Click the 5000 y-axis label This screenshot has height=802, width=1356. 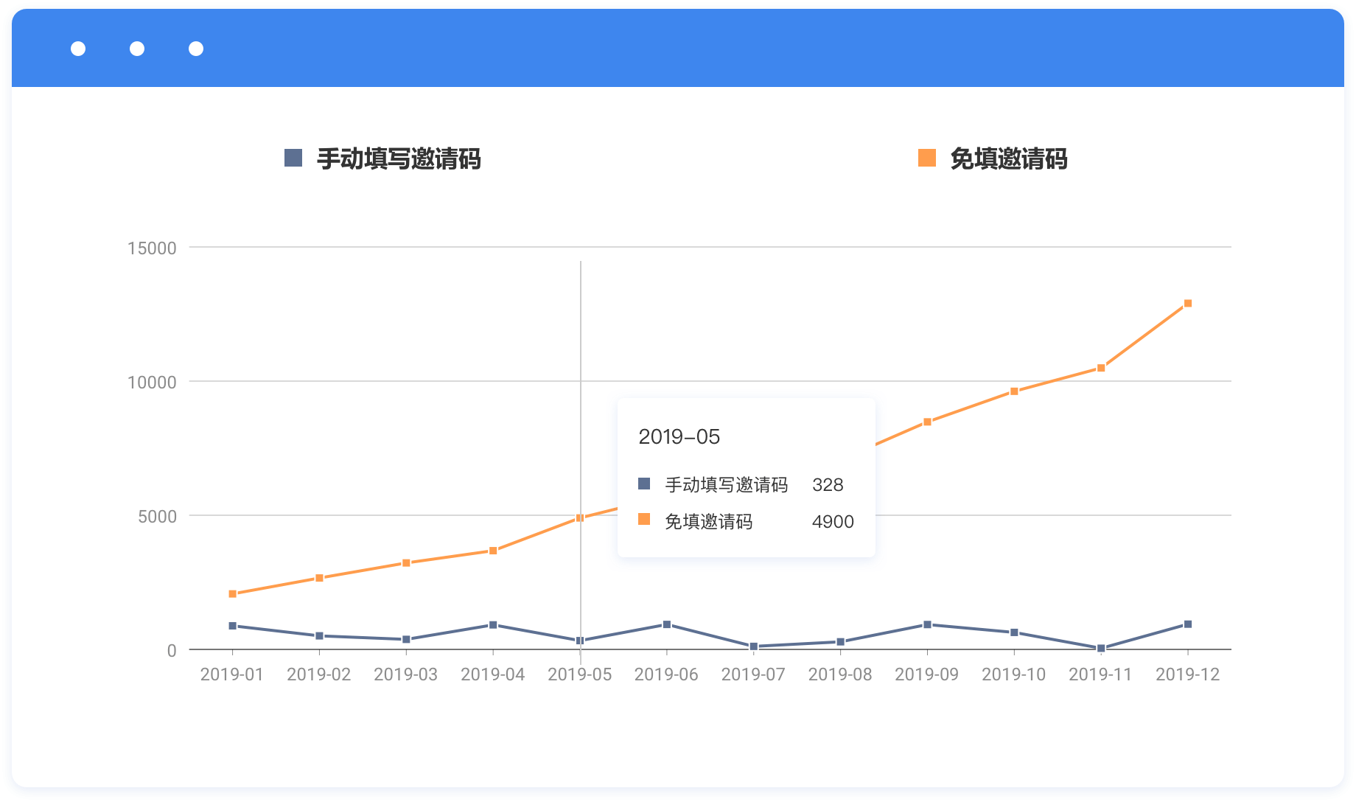(x=158, y=517)
